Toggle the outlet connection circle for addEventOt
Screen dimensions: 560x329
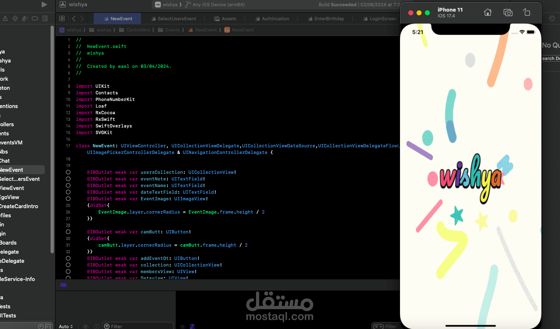(x=68, y=258)
